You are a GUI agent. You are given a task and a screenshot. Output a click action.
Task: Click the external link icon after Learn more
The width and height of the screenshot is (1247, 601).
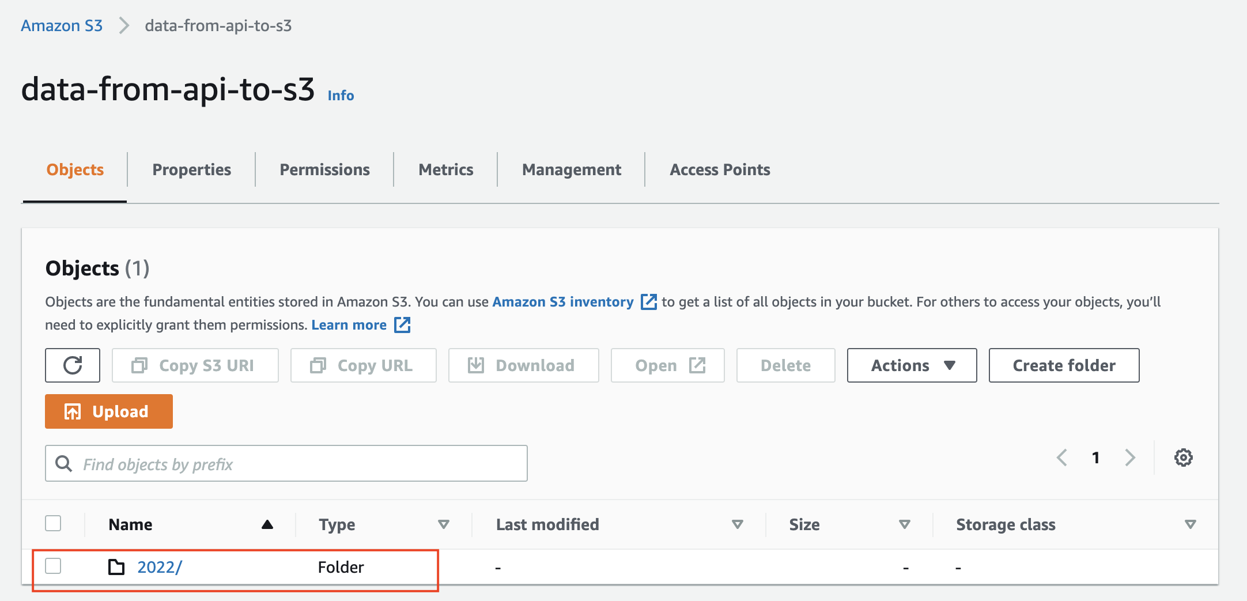click(402, 325)
